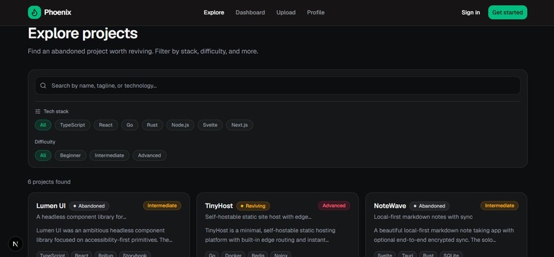This screenshot has height=257, width=554.
Task: Filter by Advanced difficulty chip
Action: [x=149, y=155]
